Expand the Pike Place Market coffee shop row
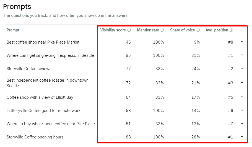This screenshot has height=147, width=252. pos(242,42)
